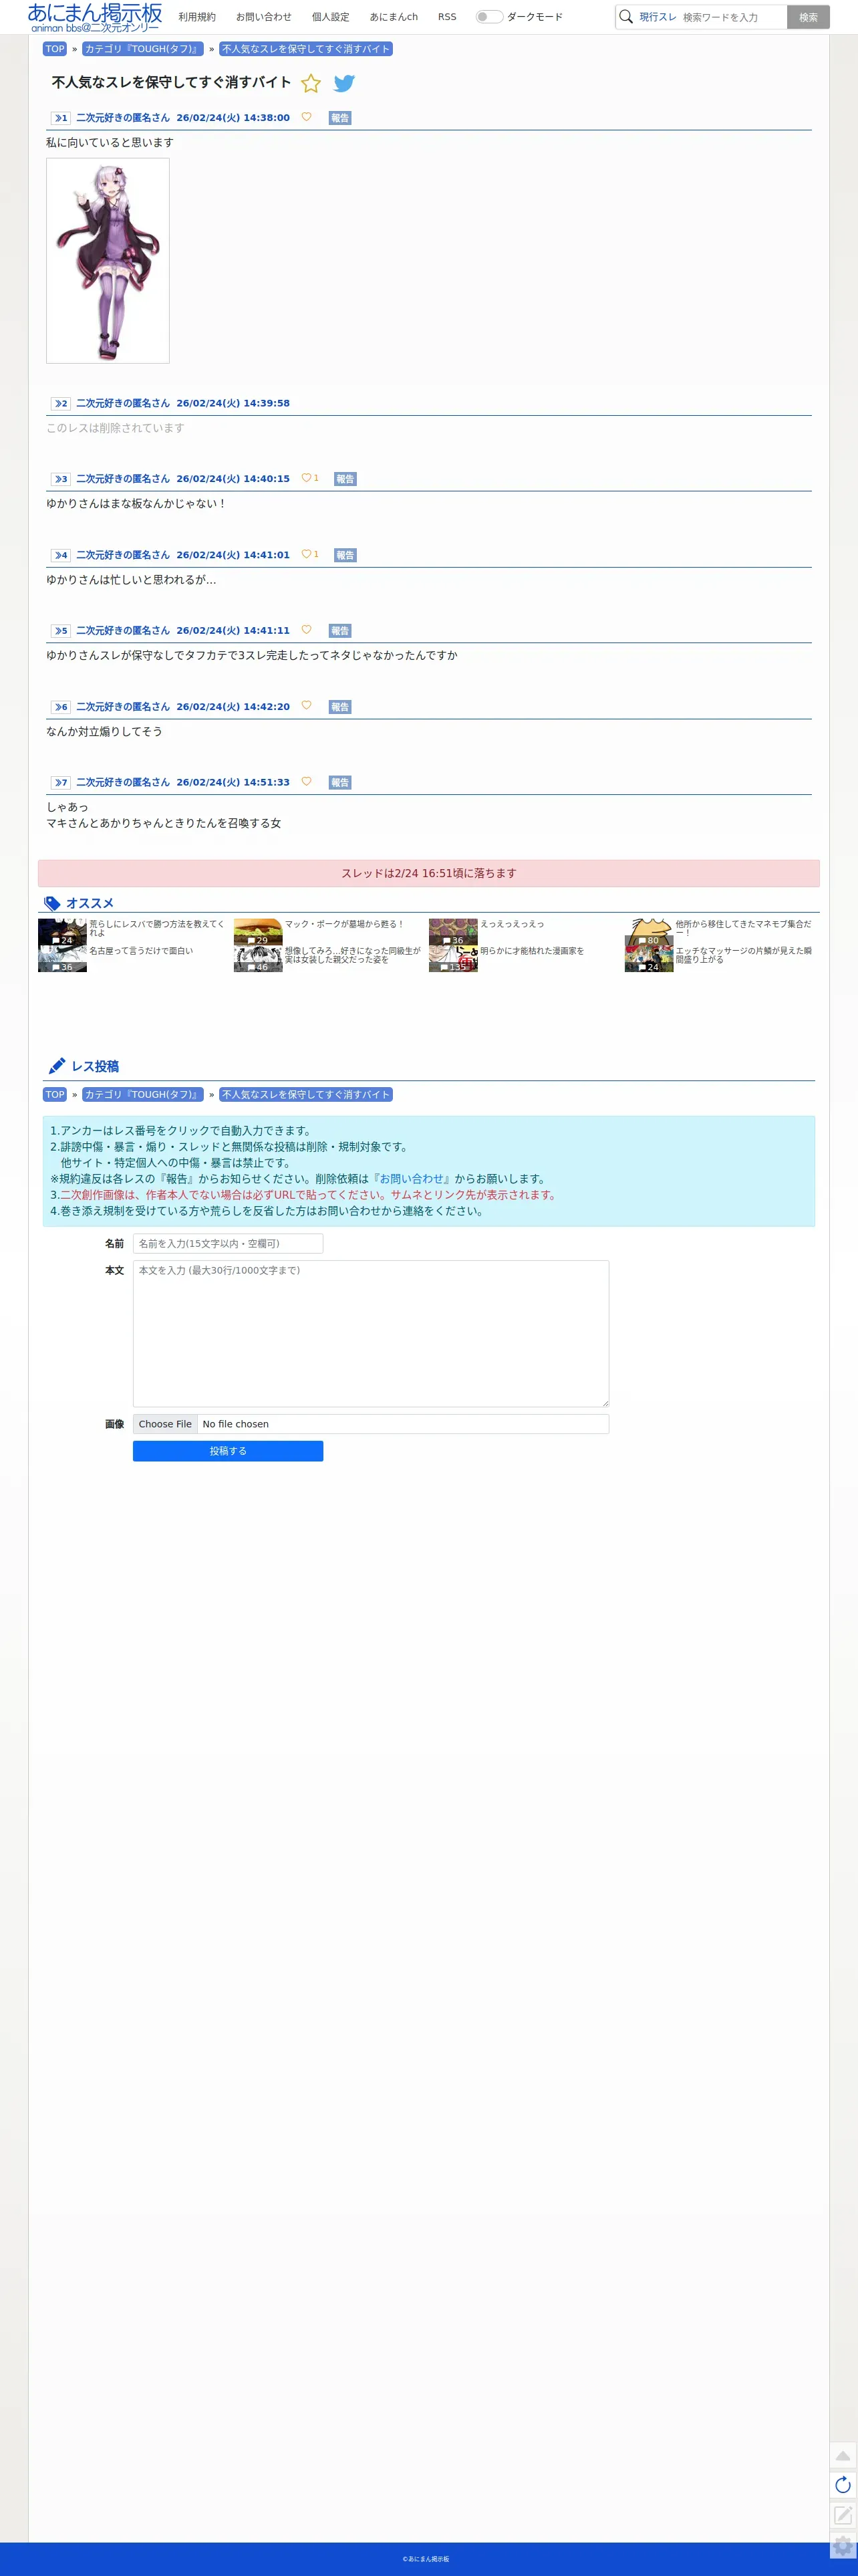Click the Choose File button
Image resolution: width=858 pixels, height=2576 pixels.
[x=165, y=1424]
